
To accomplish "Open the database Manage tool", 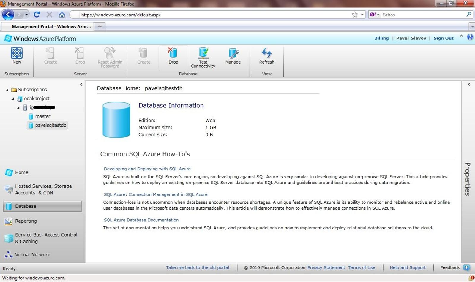I will coord(233,56).
